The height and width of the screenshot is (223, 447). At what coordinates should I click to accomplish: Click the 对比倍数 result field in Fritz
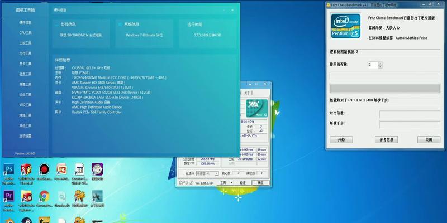tap(410, 114)
